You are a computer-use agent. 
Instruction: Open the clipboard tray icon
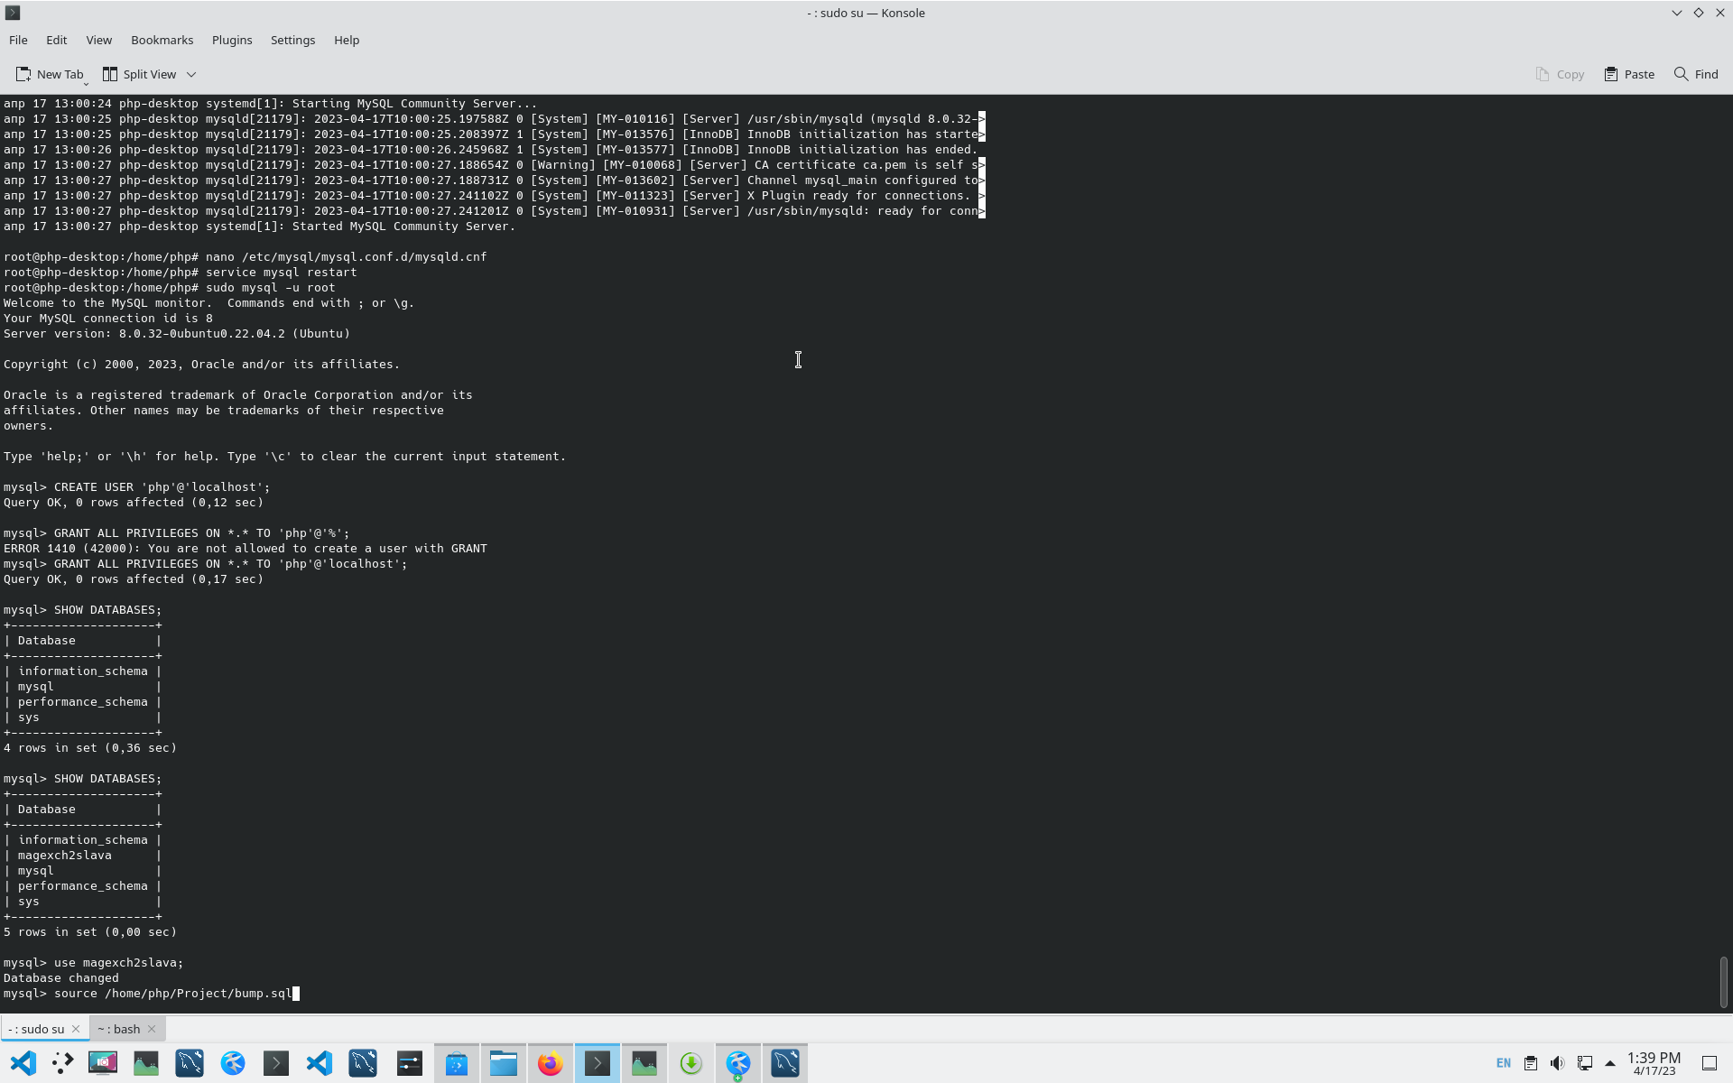[1530, 1063]
